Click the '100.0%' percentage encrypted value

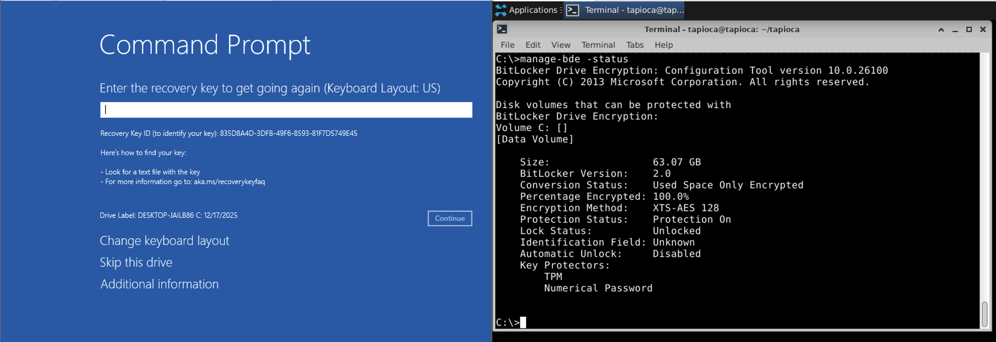671,196
